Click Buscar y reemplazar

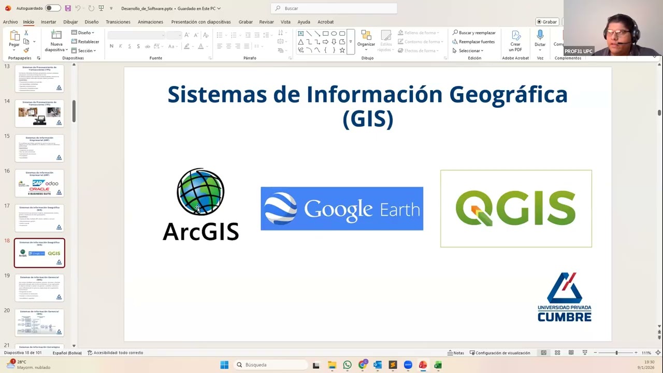(x=474, y=33)
